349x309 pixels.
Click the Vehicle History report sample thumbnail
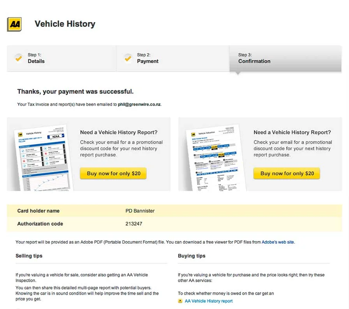click(x=43, y=158)
